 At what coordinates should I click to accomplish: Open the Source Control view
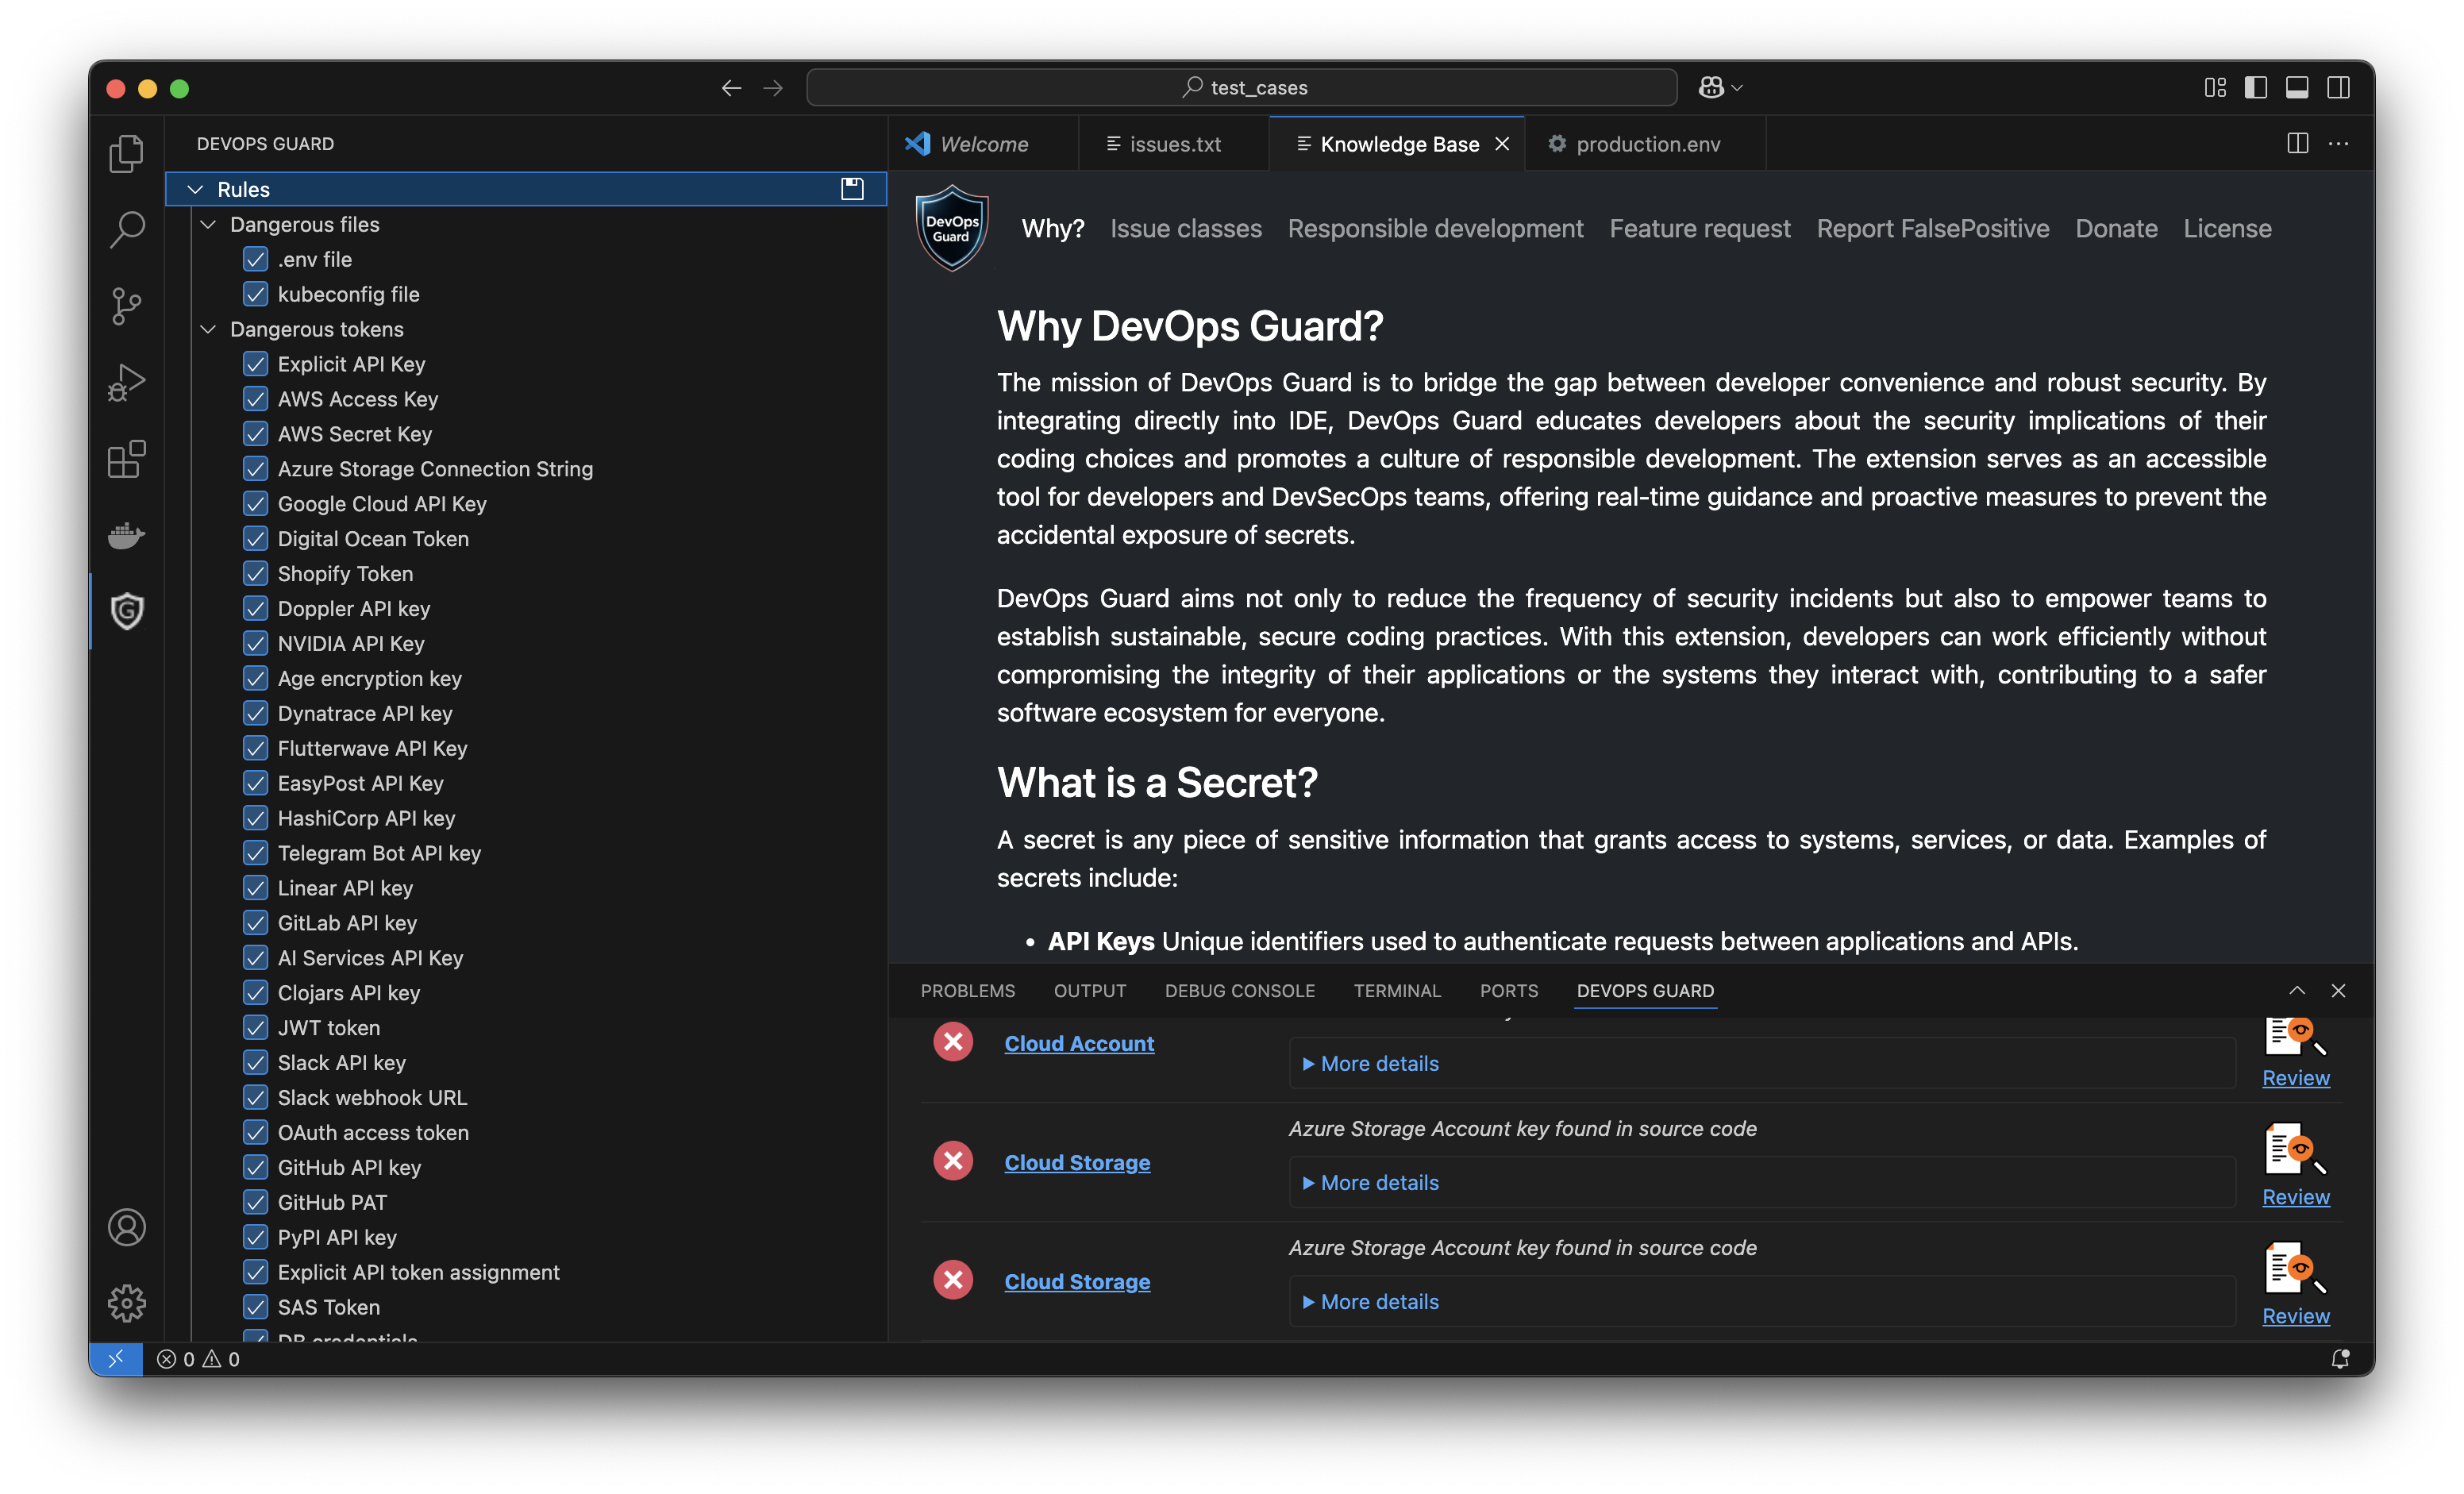pos(127,305)
